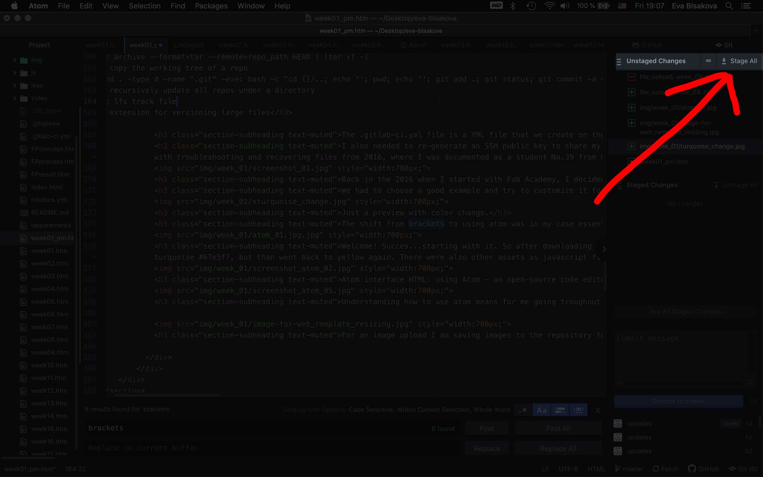
Task: Click the Stage All button
Action: click(739, 61)
